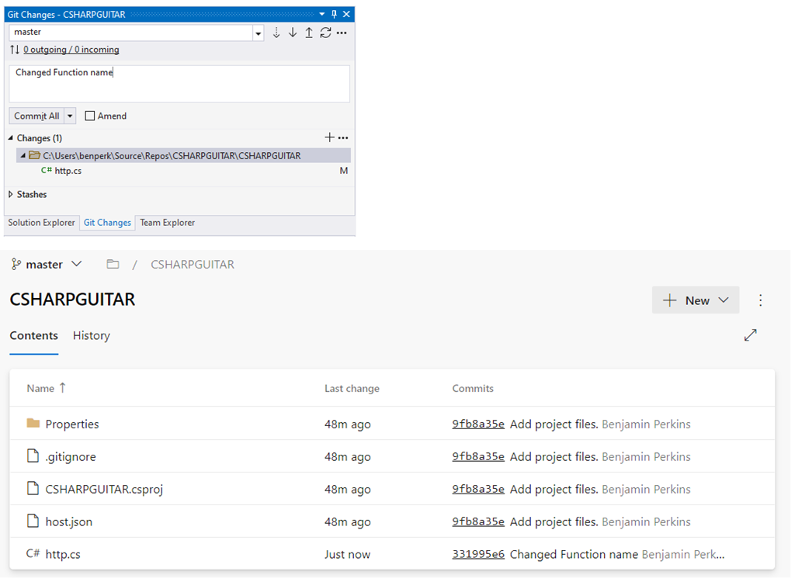Screen dimensions: 795x582
Task: Expand the Stashes section
Action: (9, 194)
